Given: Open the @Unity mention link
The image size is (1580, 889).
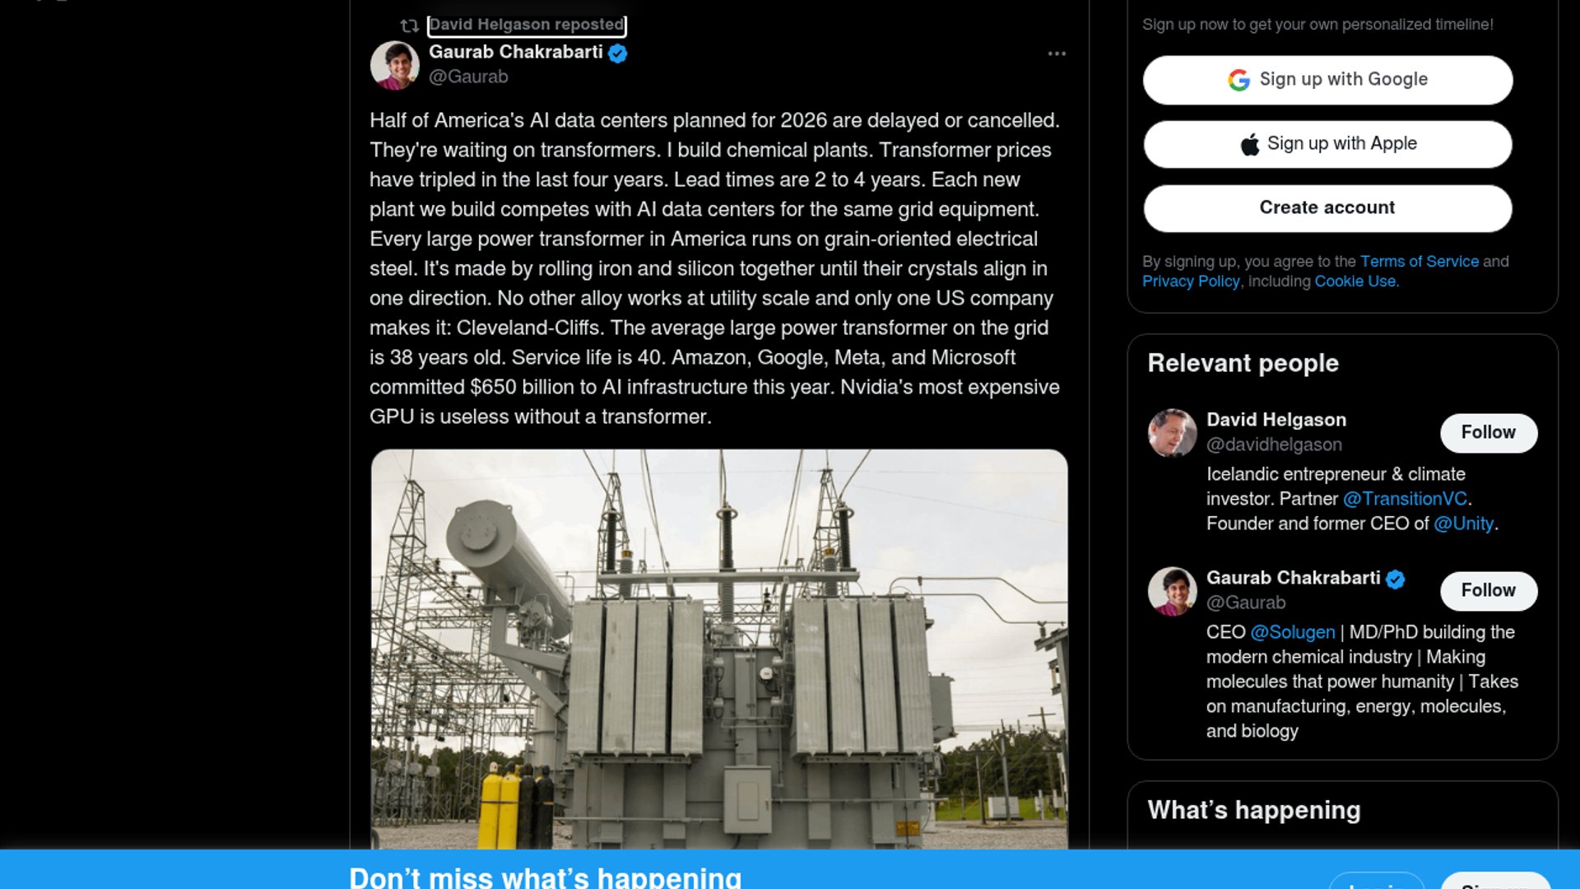Looking at the screenshot, I should 1463,524.
